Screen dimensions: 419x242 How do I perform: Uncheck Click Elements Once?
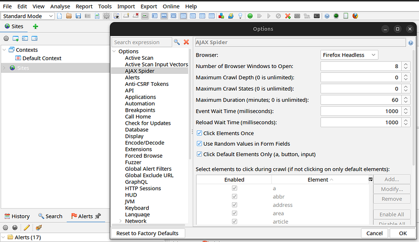(200, 133)
